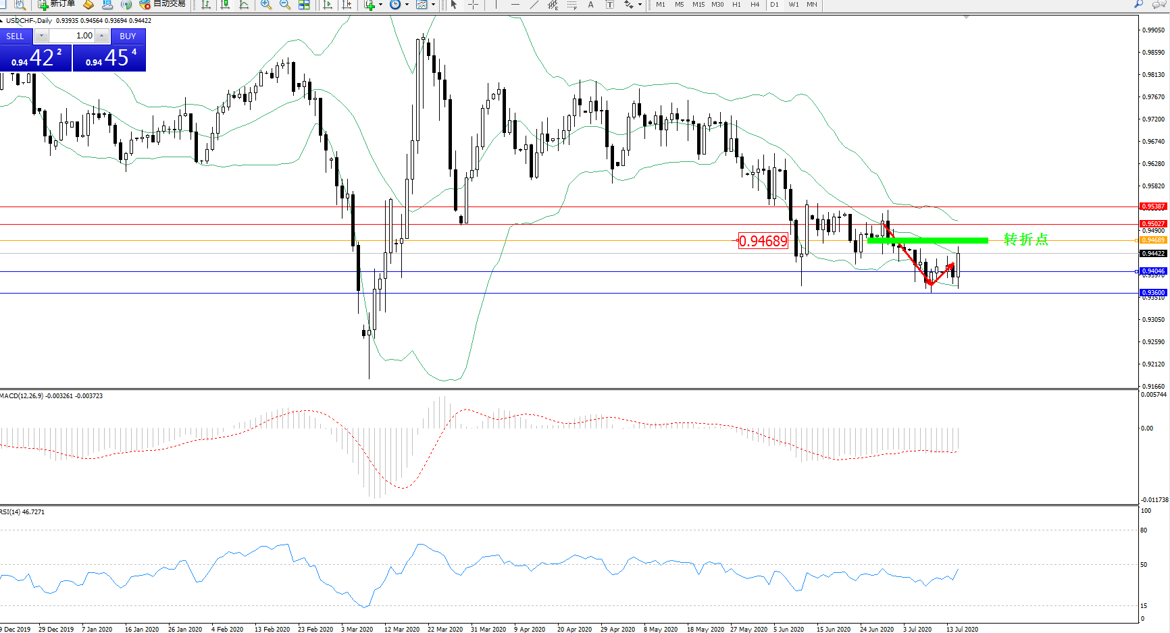Toggle AutoTrading (自动交易) button
1170x633 pixels.
[x=162, y=4]
